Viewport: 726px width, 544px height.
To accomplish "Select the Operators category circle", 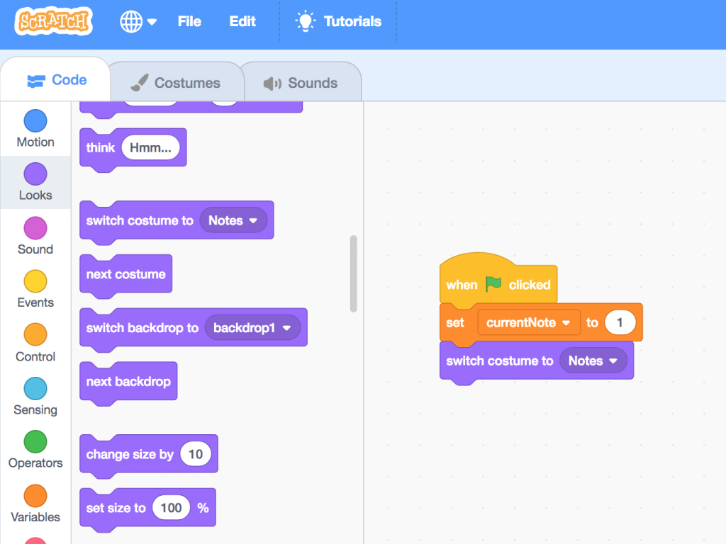I will [35, 442].
